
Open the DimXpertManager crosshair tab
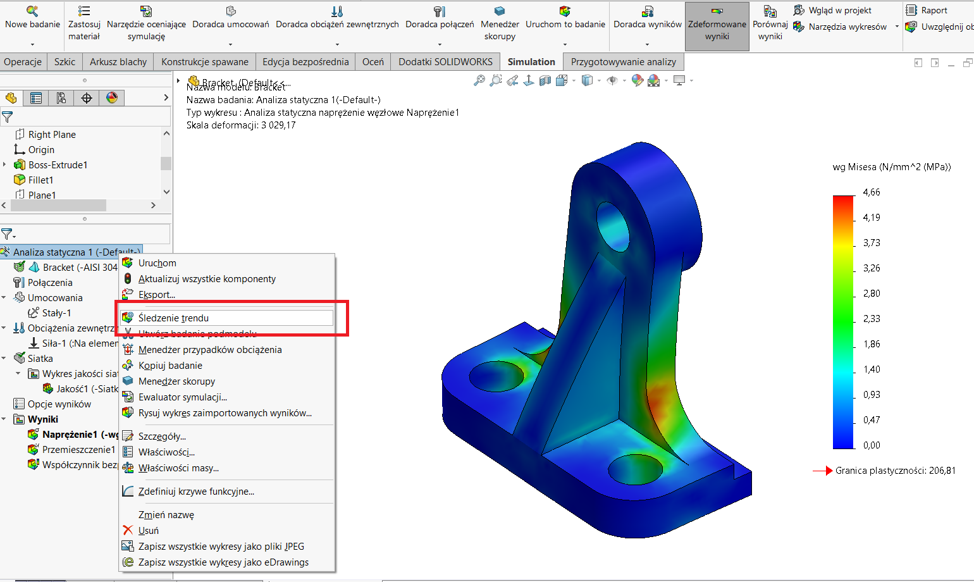pyautogui.click(x=87, y=97)
